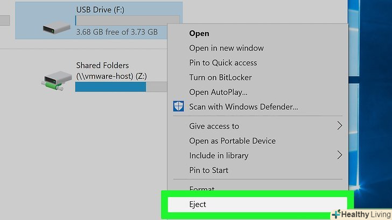
Task: Expand the Give access to submenu arrow
Action: click(339, 126)
